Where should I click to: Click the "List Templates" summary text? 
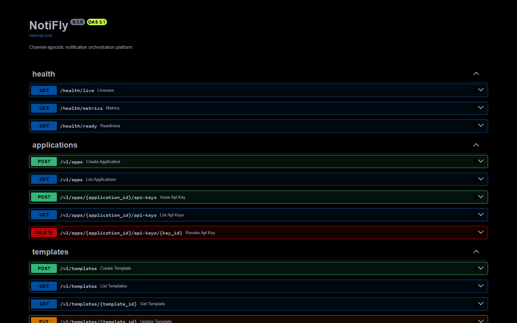point(114,286)
